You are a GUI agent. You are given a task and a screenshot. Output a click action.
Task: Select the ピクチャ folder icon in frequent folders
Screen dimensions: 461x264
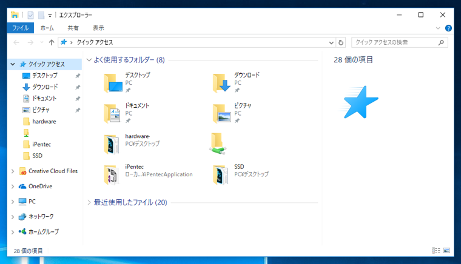tap(221, 113)
